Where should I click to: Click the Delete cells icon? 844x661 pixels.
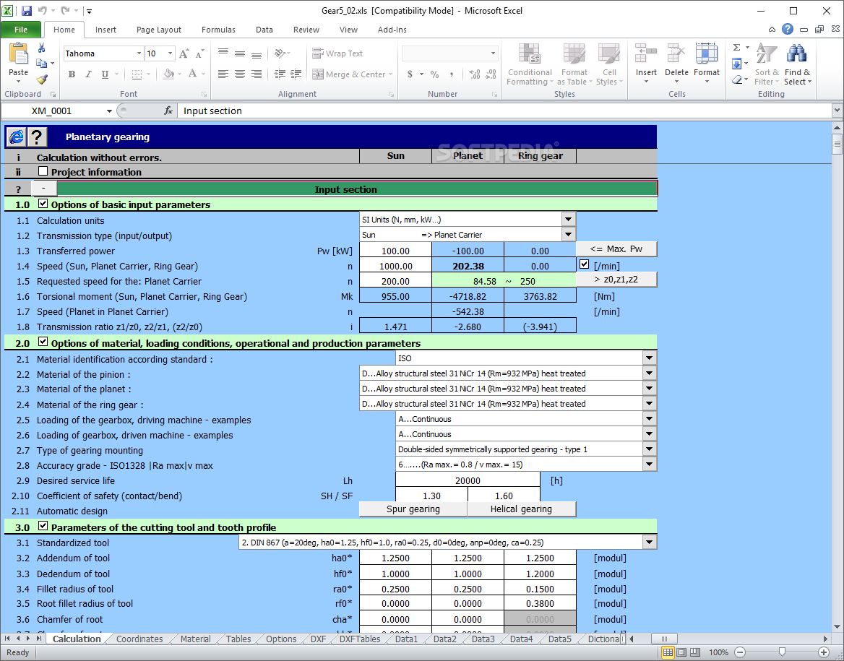[x=676, y=54]
